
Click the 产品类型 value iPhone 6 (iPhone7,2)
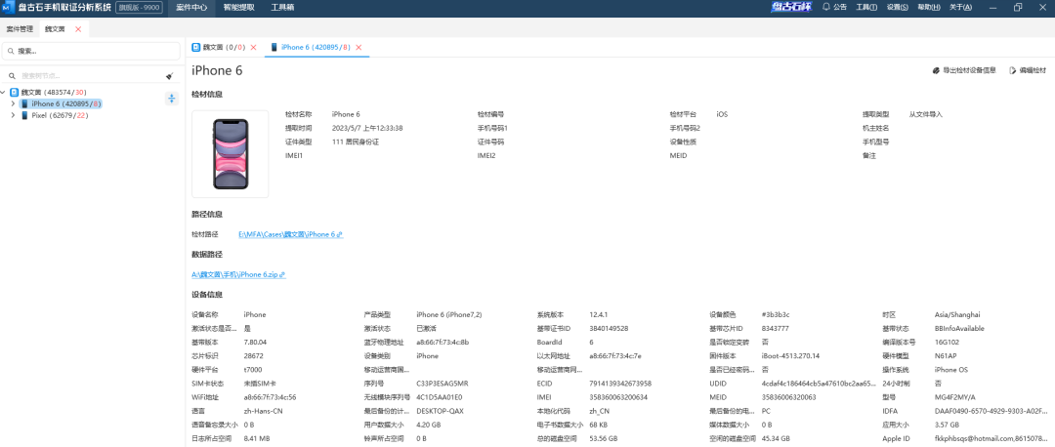(448, 314)
